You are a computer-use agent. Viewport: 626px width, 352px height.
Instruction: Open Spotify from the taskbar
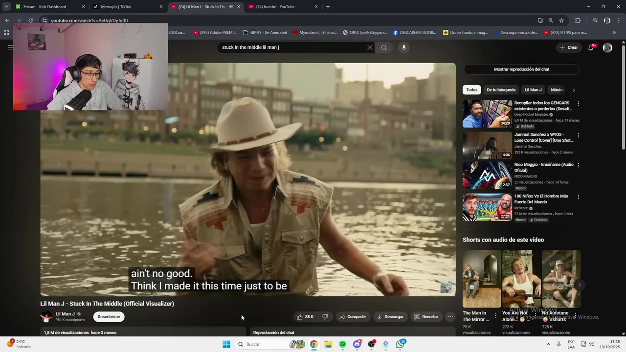pyautogui.click(x=342, y=344)
